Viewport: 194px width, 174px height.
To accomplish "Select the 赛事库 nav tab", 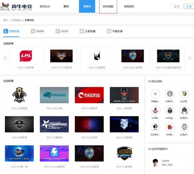I will (87, 6).
